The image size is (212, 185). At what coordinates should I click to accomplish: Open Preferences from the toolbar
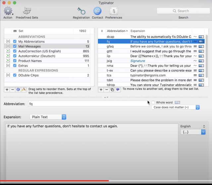coord(114,11)
